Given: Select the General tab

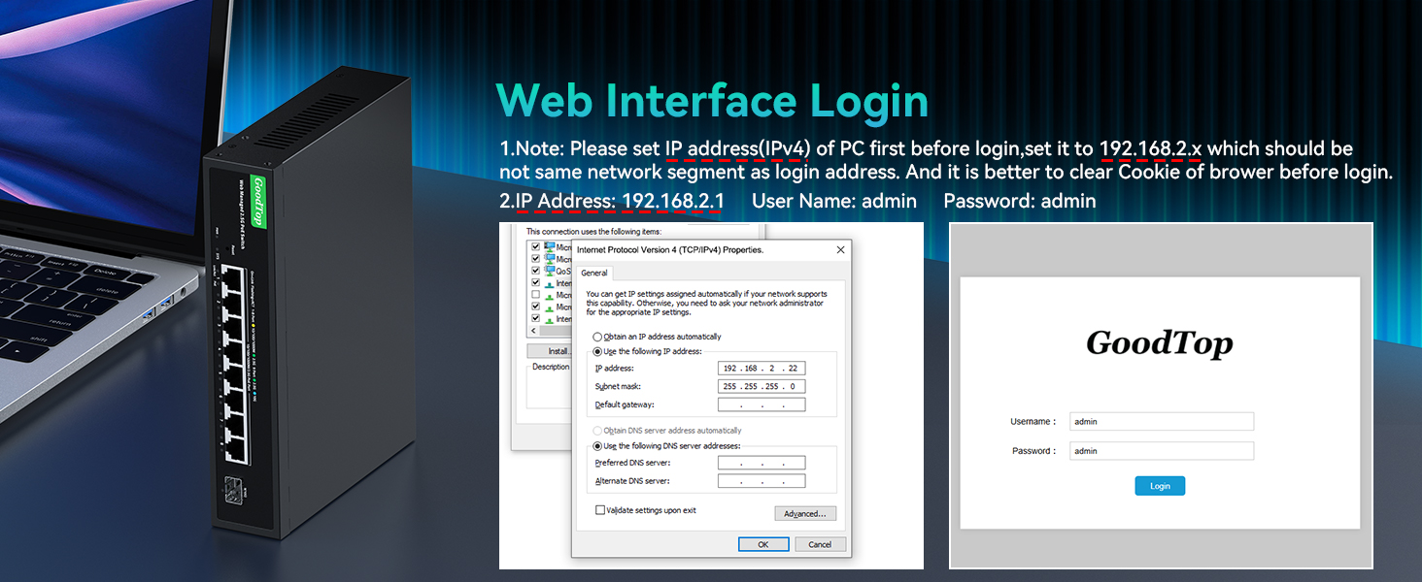Looking at the screenshot, I should pyautogui.click(x=593, y=274).
